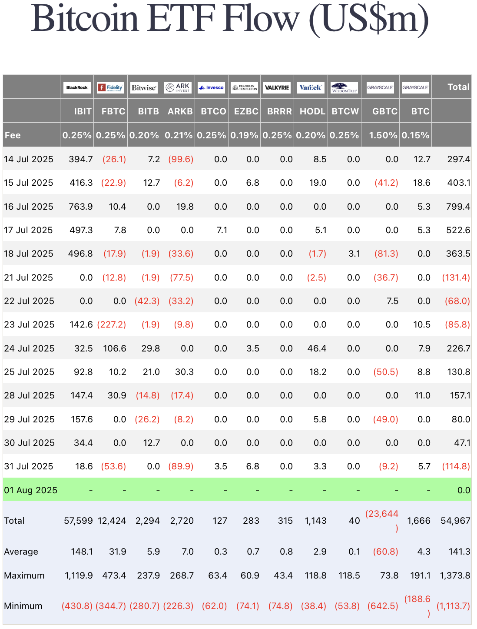477x629 pixels.
Task: Click the Franklin Templeton logo
Action: [245, 87]
